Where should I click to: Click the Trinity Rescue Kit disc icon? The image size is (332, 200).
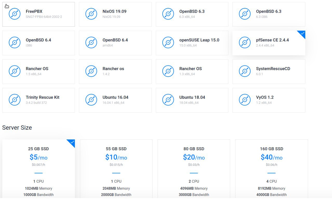(x=15, y=100)
